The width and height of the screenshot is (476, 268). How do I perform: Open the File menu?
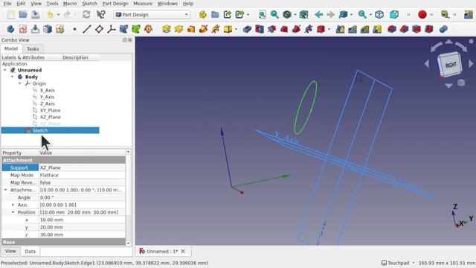coord(7,4)
